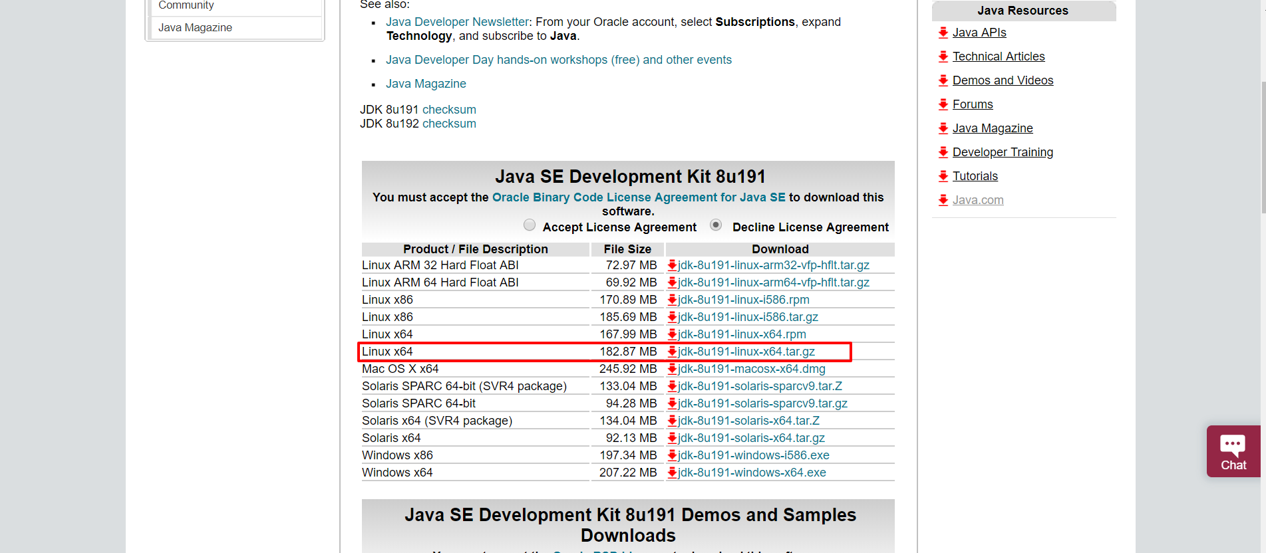Open Java Magazine link in See also list

426,84
